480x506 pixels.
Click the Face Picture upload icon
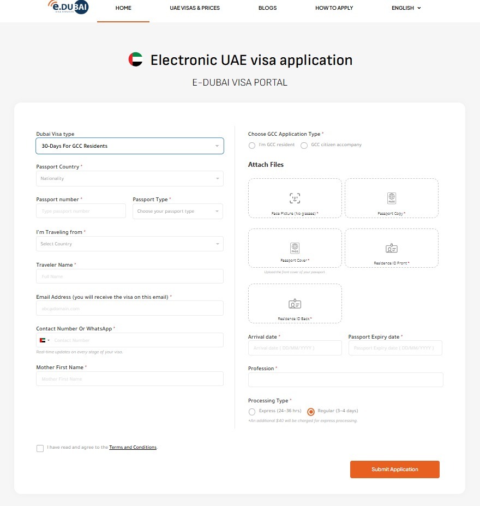pyautogui.click(x=295, y=198)
